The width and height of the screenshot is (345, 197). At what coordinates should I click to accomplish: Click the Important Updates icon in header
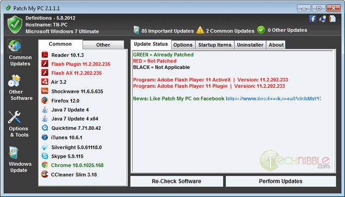pyautogui.click(x=136, y=30)
